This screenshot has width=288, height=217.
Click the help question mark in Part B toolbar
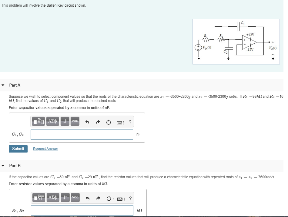point(130,199)
